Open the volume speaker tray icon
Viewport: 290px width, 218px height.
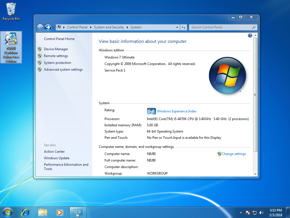point(261,213)
